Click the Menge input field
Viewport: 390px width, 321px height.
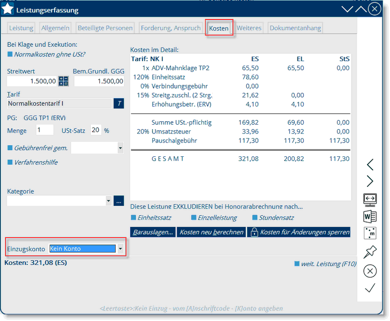pyautogui.click(x=45, y=130)
